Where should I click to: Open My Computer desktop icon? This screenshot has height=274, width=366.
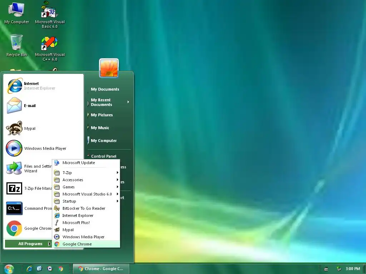(x=16, y=13)
